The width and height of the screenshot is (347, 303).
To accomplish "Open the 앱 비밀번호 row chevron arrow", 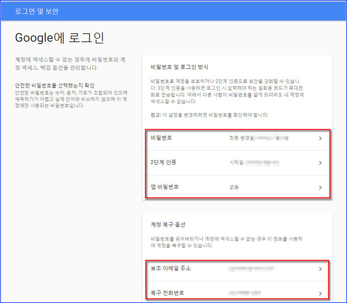I will click(320, 187).
